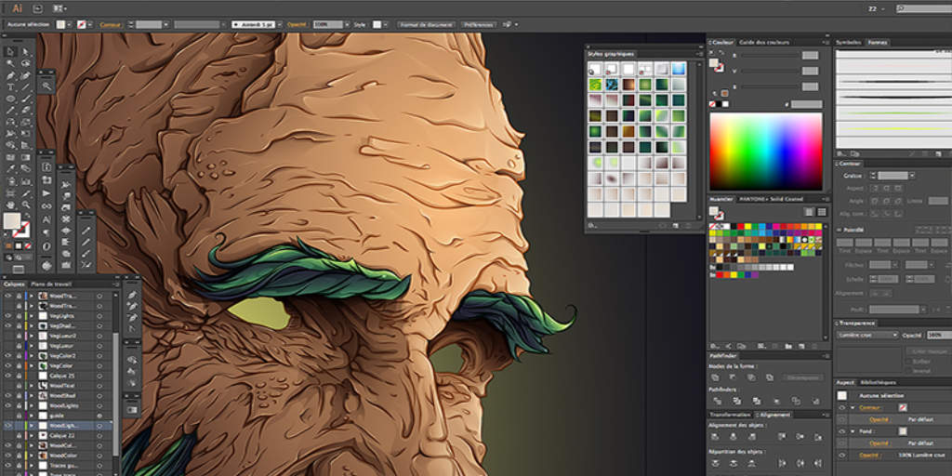Click the blue graphic style swatch in top row
952x476 pixels.
(x=678, y=69)
